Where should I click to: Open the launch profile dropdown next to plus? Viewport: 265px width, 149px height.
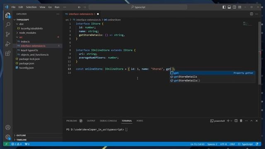pyautogui.click(x=231, y=121)
